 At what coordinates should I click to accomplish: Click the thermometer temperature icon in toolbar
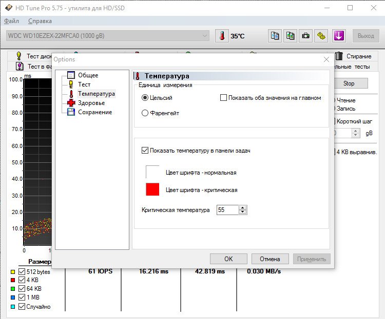[222, 36]
